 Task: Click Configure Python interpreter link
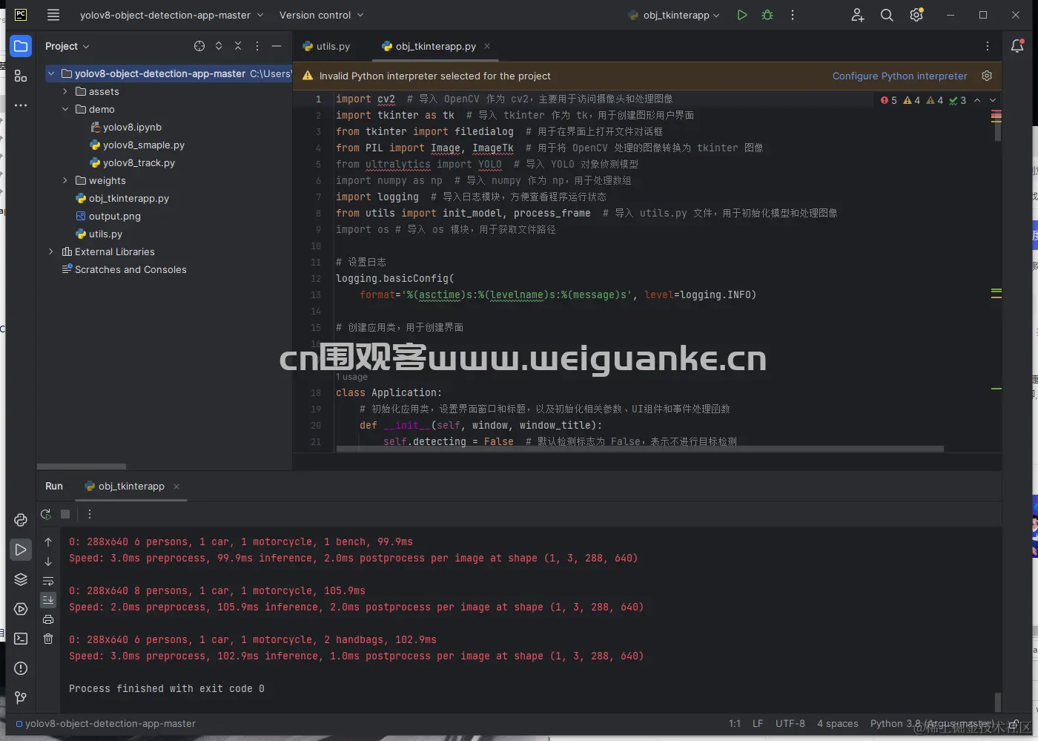pyautogui.click(x=899, y=76)
